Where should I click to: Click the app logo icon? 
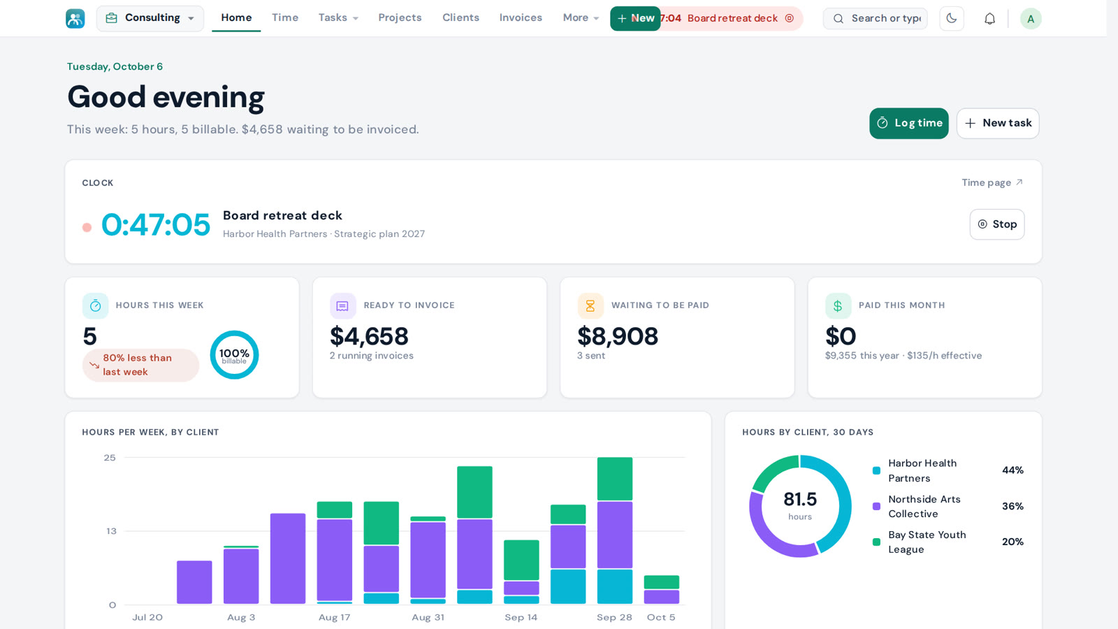[x=75, y=18]
